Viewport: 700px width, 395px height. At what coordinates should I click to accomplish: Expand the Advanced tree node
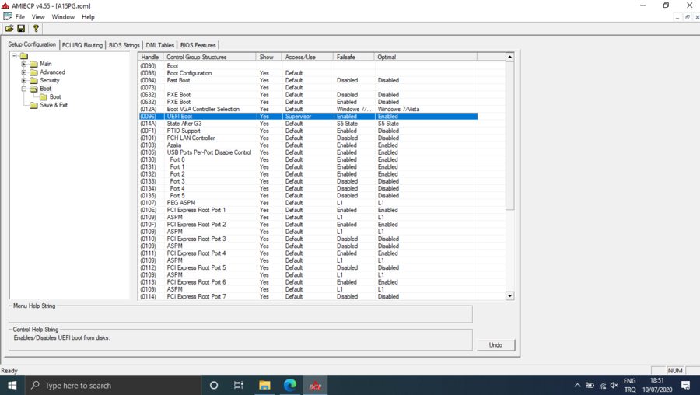pyautogui.click(x=24, y=72)
